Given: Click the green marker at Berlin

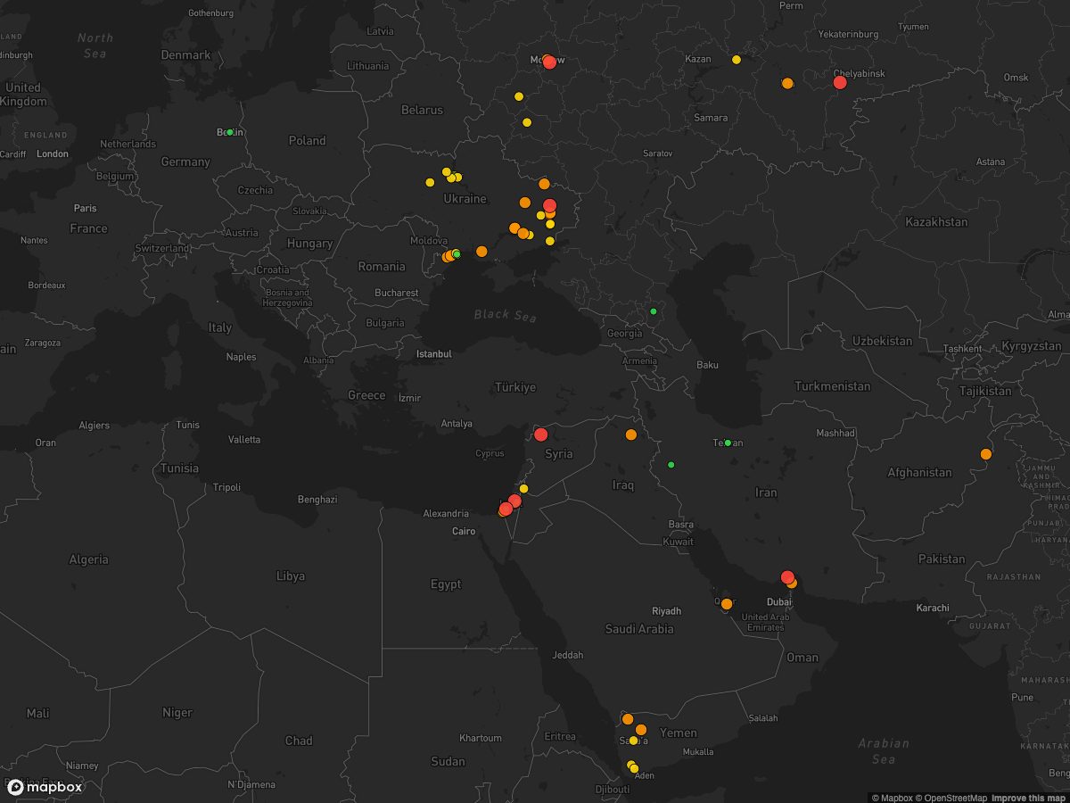Looking at the screenshot, I should coord(230,132).
